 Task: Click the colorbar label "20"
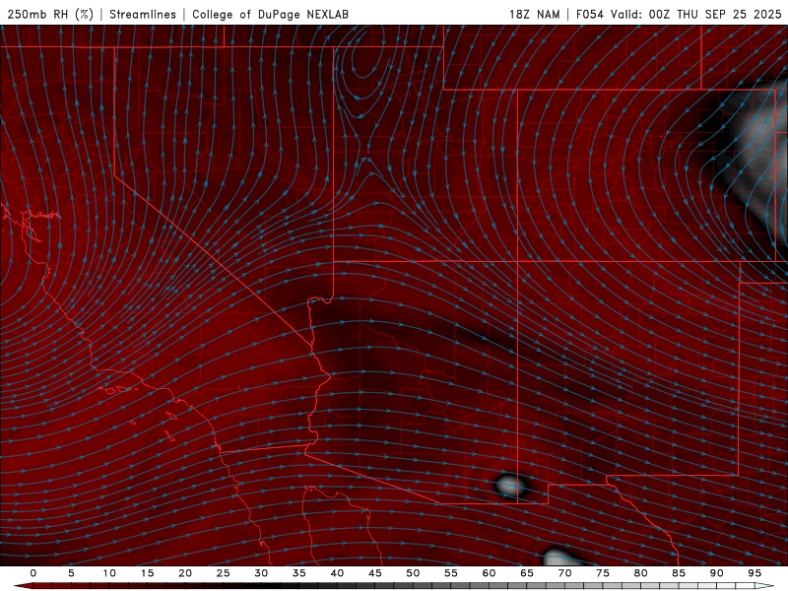click(x=185, y=573)
